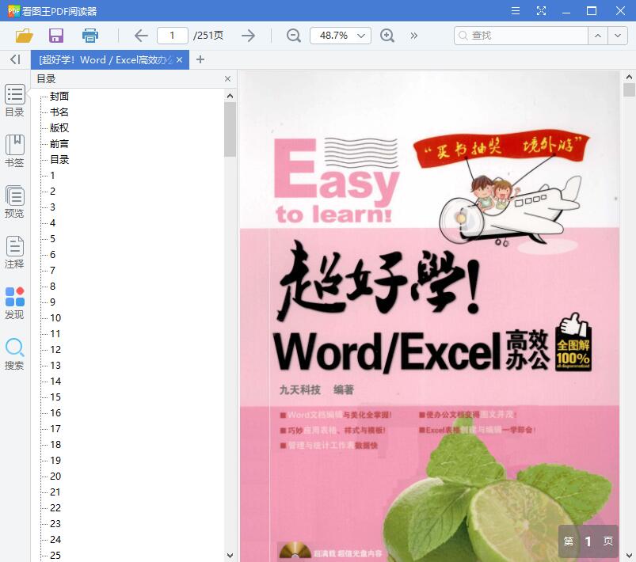
Task: Click the document scrollbar thumb
Action: (x=629, y=89)
